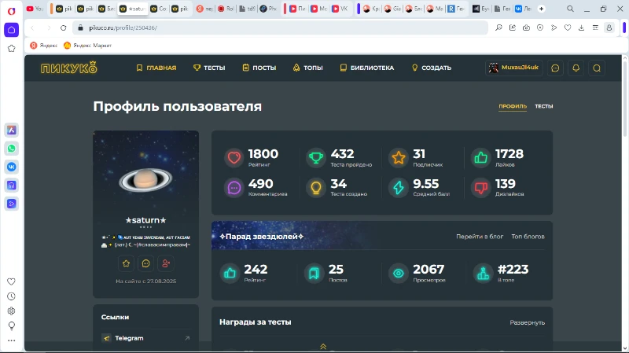The height and width of the screenshot is (353, 629).
Task: Open the MuxauJl4uk account button
Action: [514, 68]
